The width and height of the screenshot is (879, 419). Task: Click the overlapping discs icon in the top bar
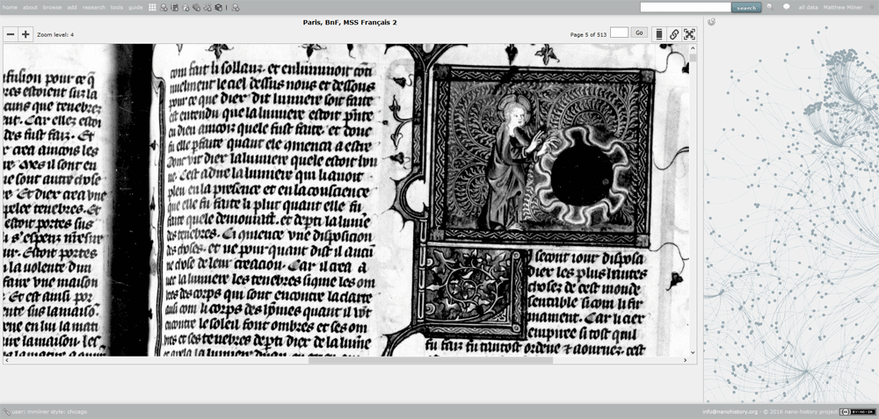click(196, 7)
